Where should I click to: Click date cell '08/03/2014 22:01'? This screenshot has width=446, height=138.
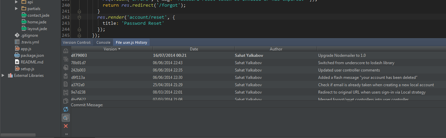tap(167, 92)
